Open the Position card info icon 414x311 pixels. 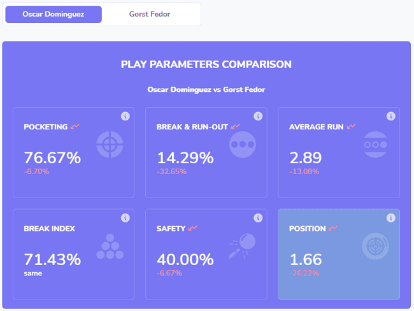(x=391, y=218)
